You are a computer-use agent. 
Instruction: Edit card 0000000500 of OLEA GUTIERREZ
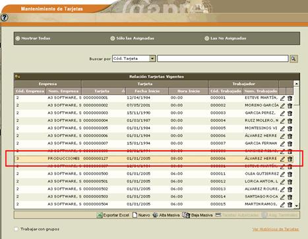click(282, 174)
